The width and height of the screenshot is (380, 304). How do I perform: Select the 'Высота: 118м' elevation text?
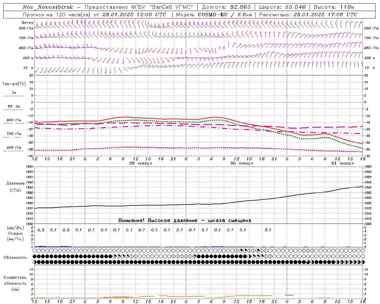click(x=334, y=7)
